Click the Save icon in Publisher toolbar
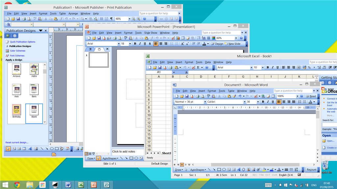Viewport: 337px width, 189px height. pyautogui.click(x=18, y=19)
